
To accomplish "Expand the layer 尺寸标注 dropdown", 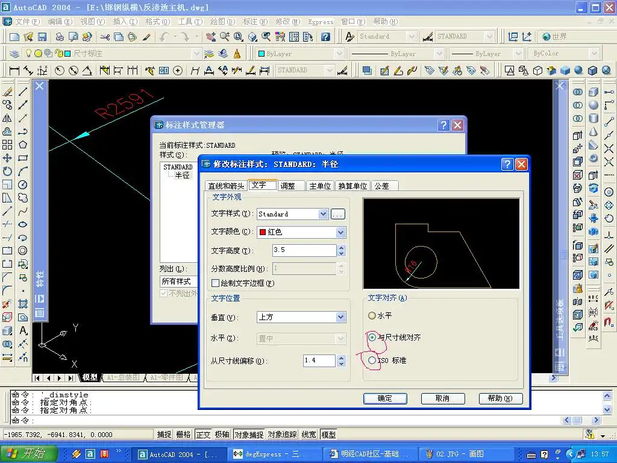I will 196,54.
